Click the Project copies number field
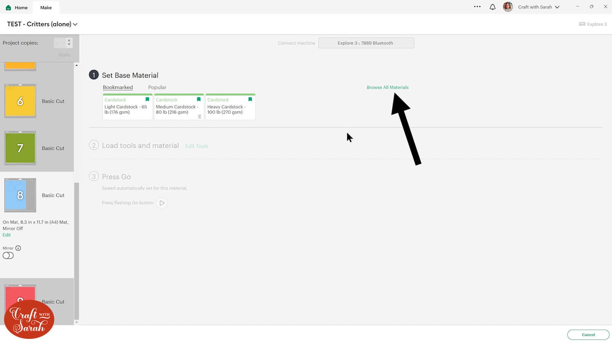This screenshot has width=612, height=343. tap(60, 42)
